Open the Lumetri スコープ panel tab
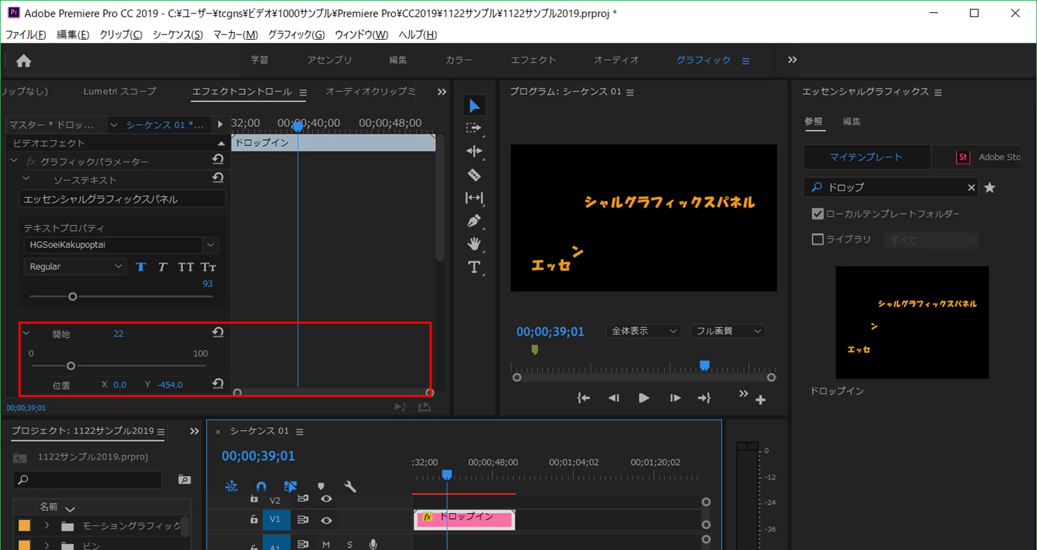The image size is (1037, 550). coord(120,91)
